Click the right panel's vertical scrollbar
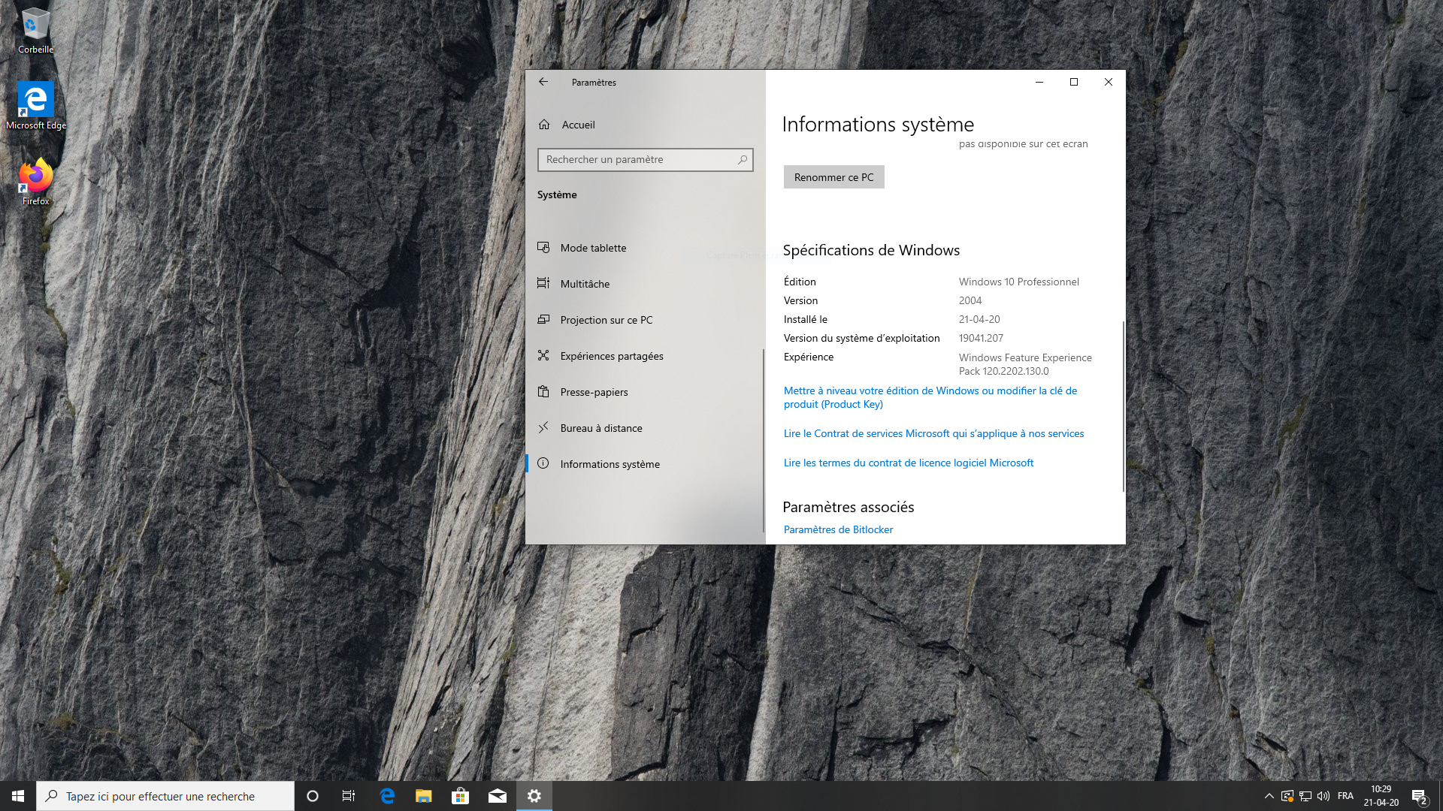This screenshot has width=1443, height=811. (x=1123, y=405)
